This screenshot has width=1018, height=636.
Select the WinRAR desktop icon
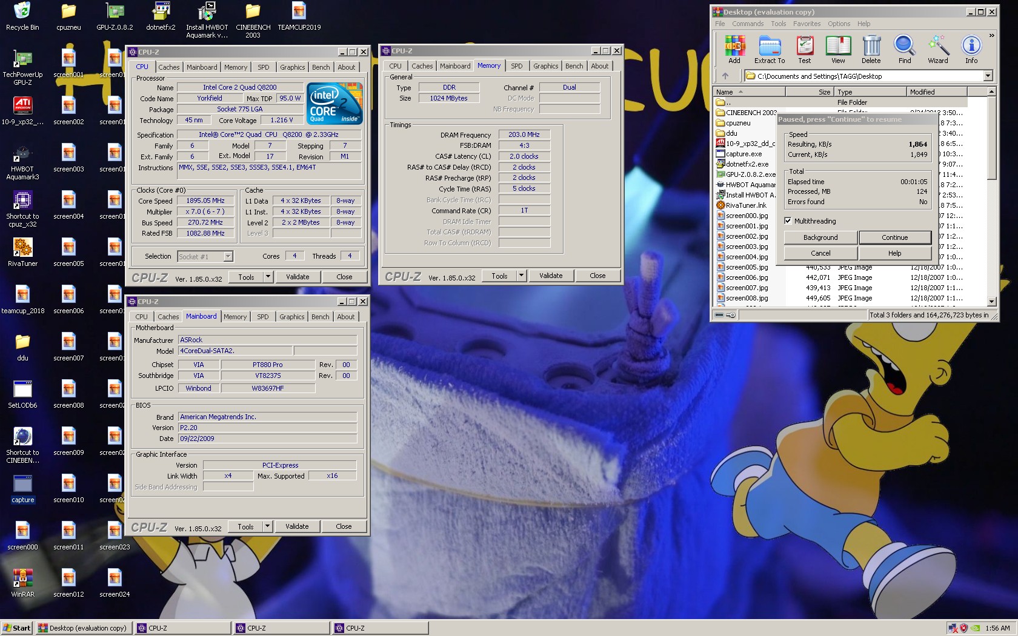click(22, 583)
